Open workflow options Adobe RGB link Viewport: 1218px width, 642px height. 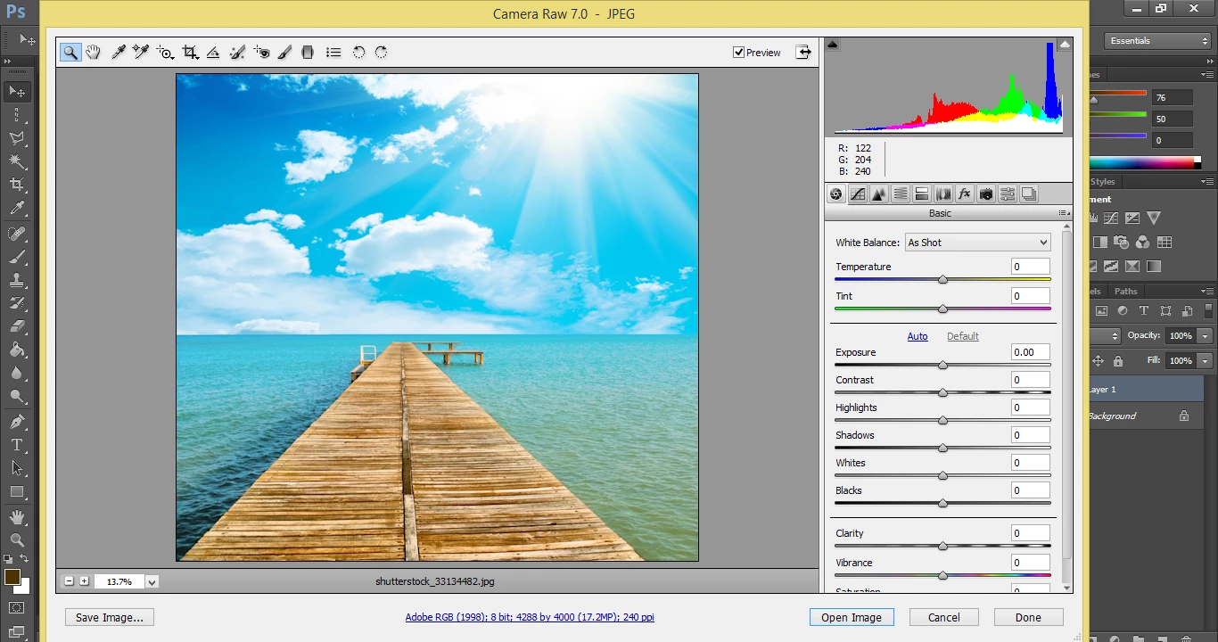[x=530, y=617]
